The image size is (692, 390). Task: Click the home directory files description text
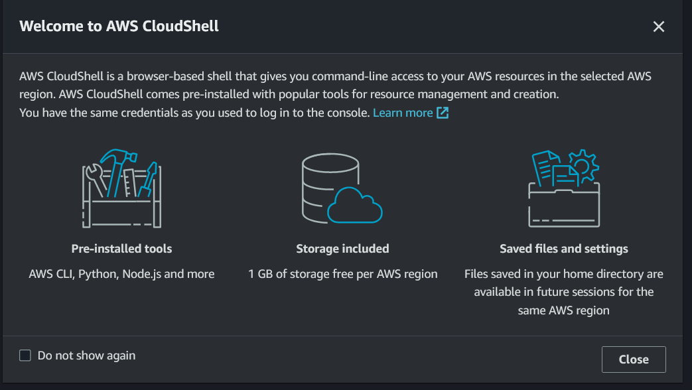(x=564, y=292)
